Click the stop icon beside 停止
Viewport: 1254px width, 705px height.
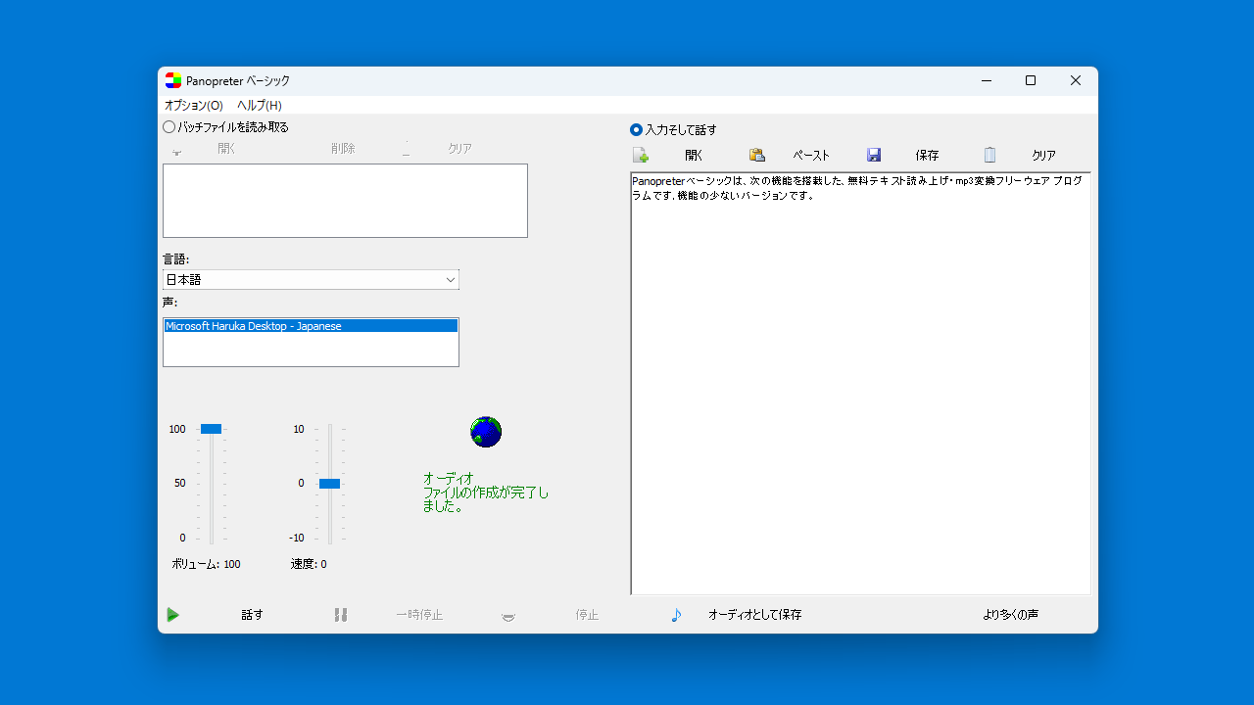pos(508,616)
